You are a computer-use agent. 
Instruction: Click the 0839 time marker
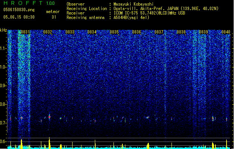click(x=203, y=32)
